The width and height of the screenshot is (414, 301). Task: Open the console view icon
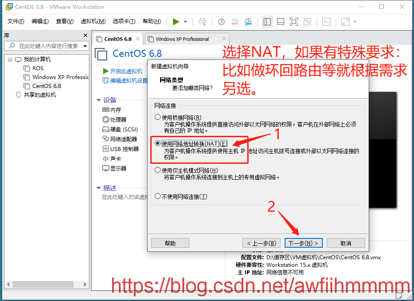point(326,22)
